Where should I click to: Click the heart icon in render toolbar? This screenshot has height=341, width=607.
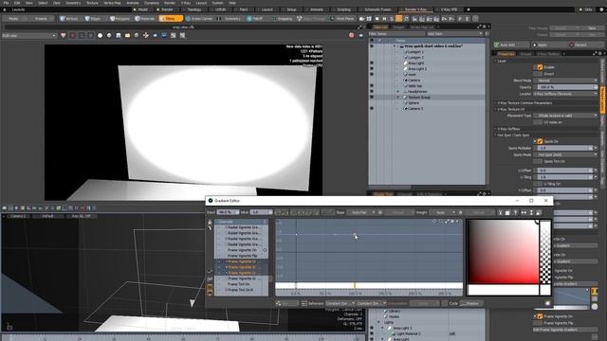point(64,36)
